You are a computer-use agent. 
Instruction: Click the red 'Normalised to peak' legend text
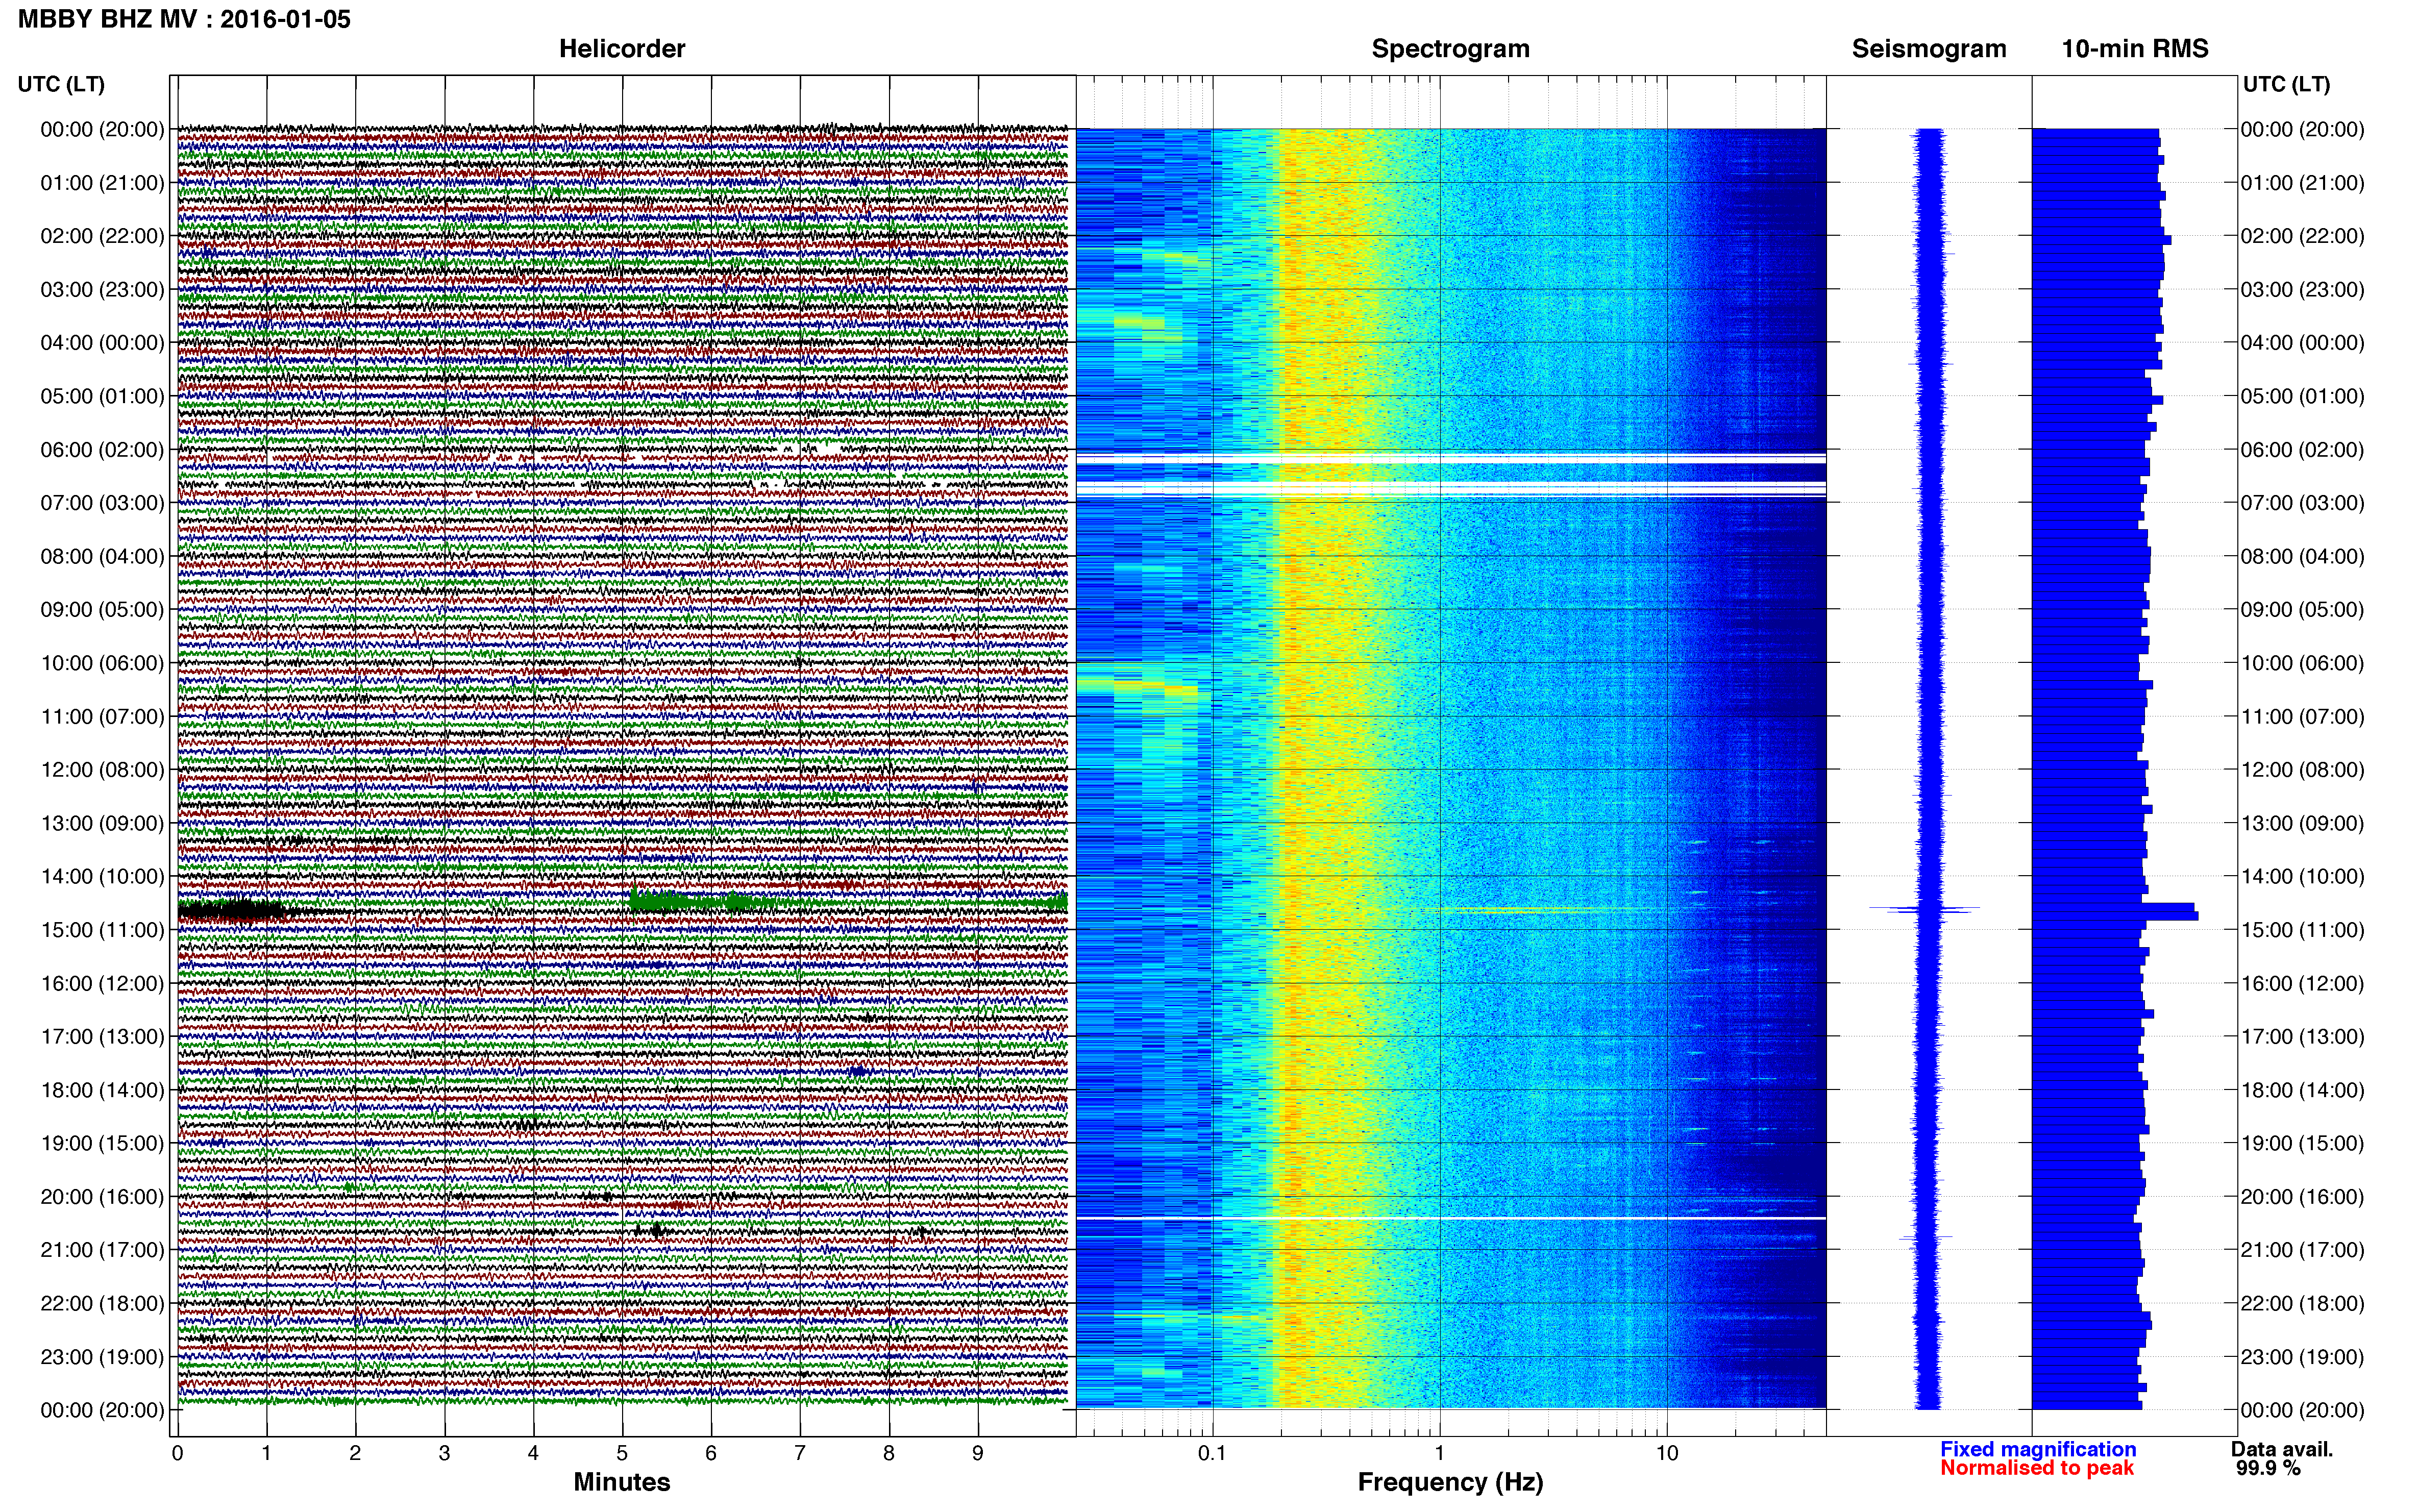pos(2037,1468)
